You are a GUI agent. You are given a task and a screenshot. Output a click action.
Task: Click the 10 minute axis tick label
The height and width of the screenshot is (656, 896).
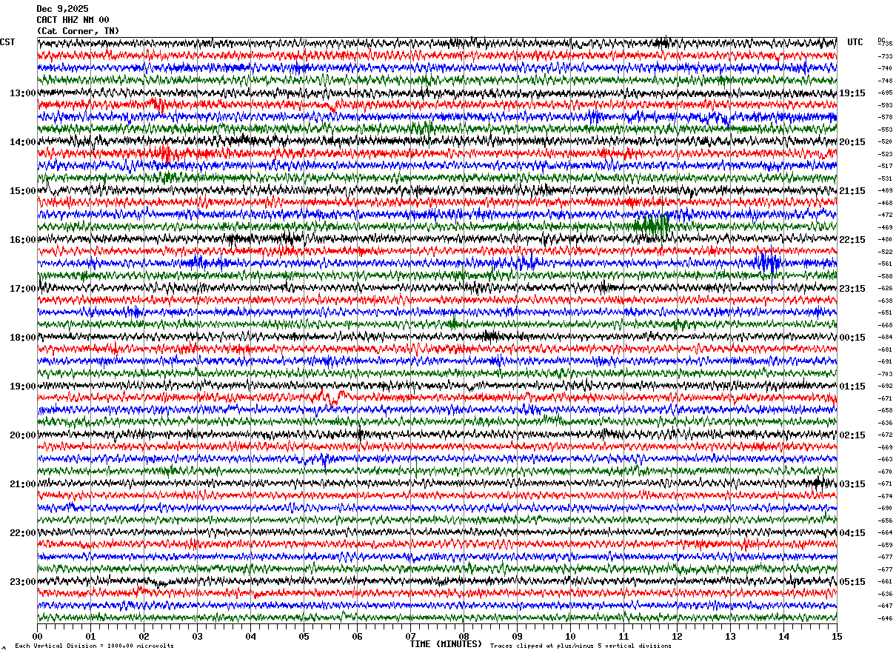[570, 636]
